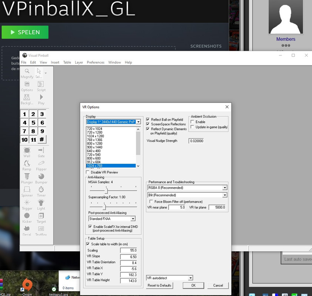312x296 pixels.
Task: Toggle ScreenSpace Reflections checkbox
Action: click(x=147, y=124)
